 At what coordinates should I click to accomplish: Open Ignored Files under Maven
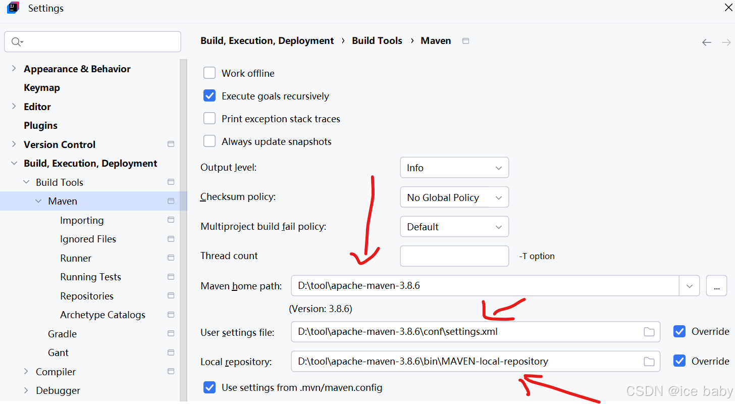(88, 239)
